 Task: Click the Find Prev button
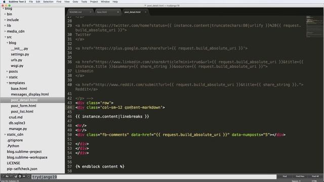click(300, 176)
